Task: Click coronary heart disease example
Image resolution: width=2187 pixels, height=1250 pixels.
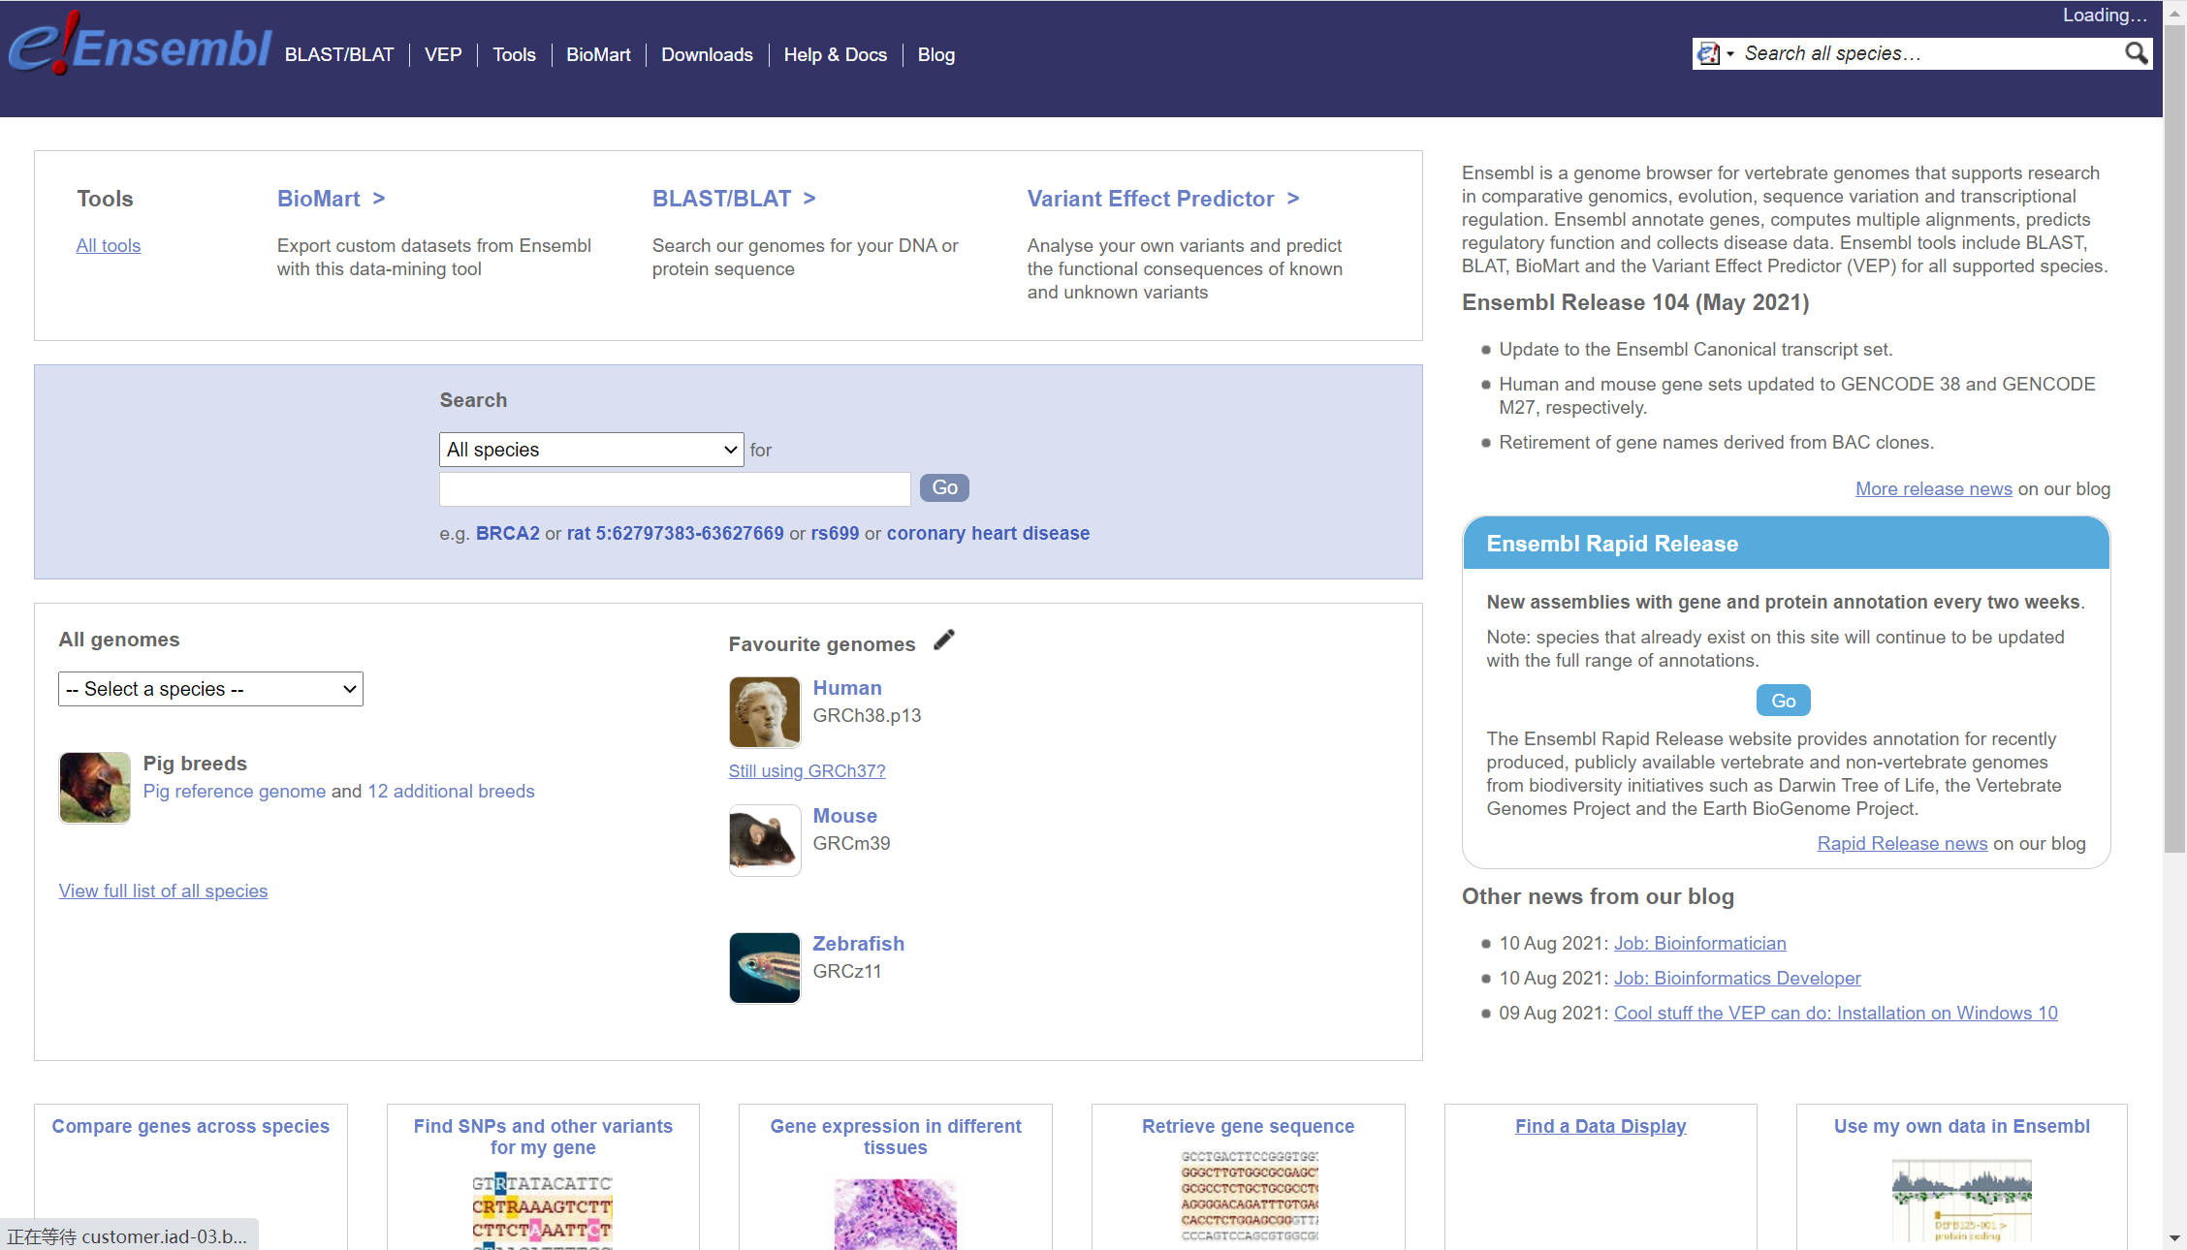Action: coord(988,534)
